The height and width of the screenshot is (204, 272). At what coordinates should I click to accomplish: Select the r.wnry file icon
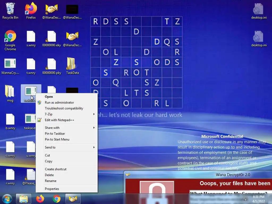click(x=10, y=177)
